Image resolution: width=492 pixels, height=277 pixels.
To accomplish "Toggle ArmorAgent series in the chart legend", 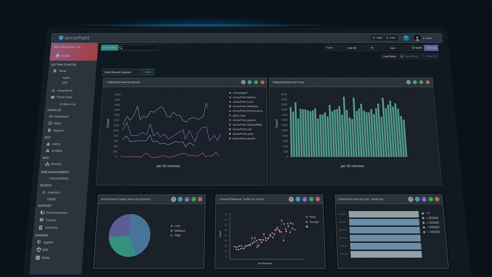I will pos(240,93).
